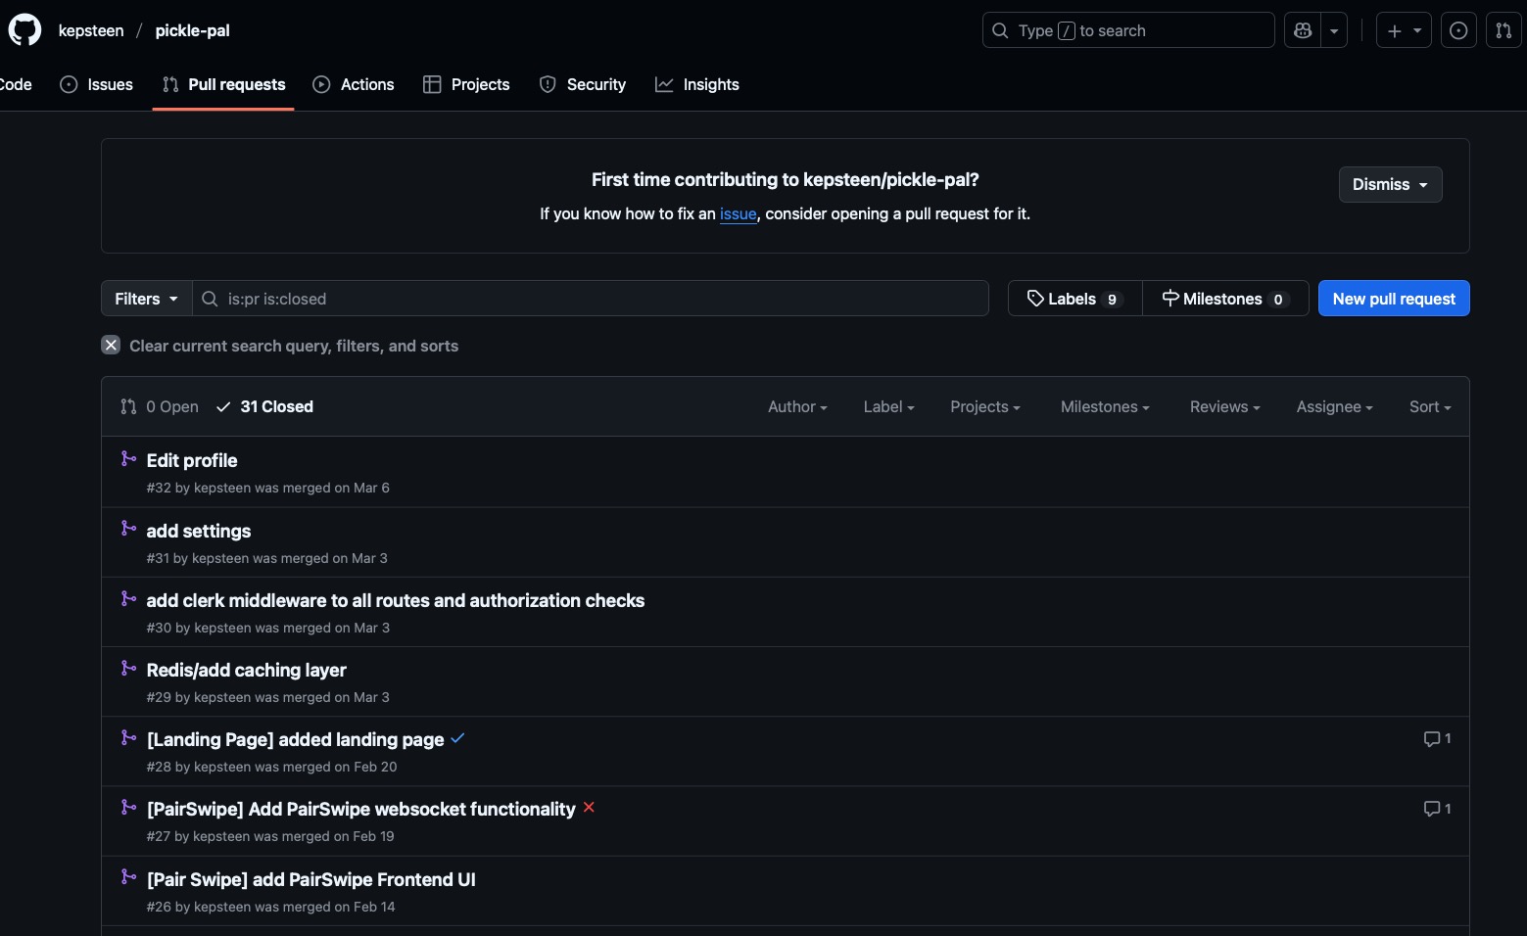The width and height of the screenshot is (1527, 936).
Task: Click the comment icon on the PairSwipe websocket PR
Action: point(1431,808)
